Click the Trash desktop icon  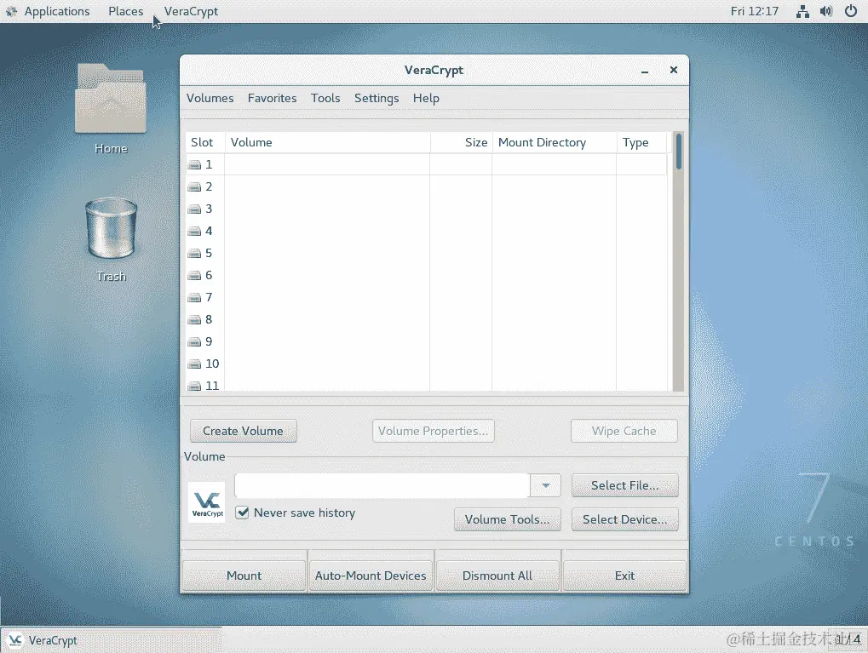(x=112, y=228)
